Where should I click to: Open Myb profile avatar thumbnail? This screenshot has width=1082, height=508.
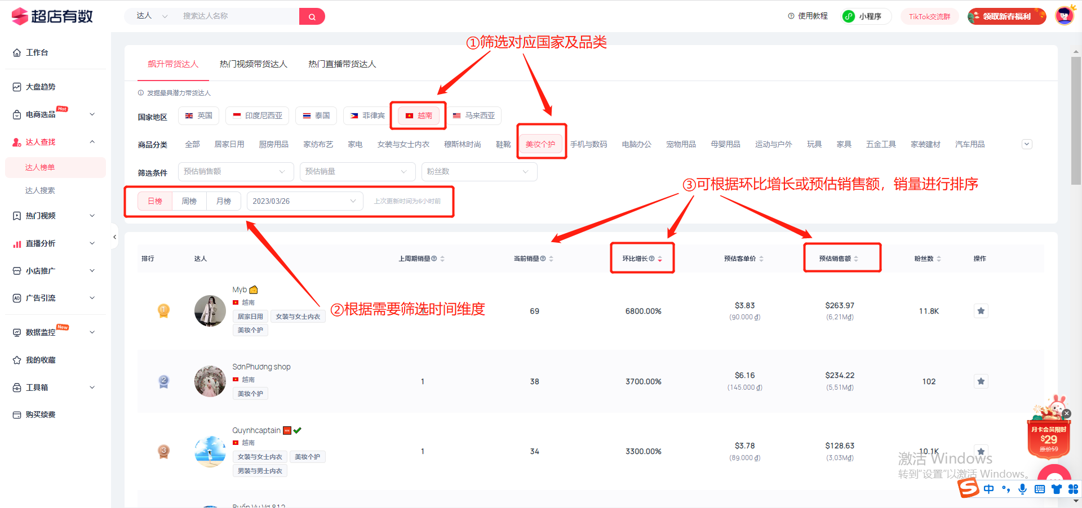click(210, 311)
